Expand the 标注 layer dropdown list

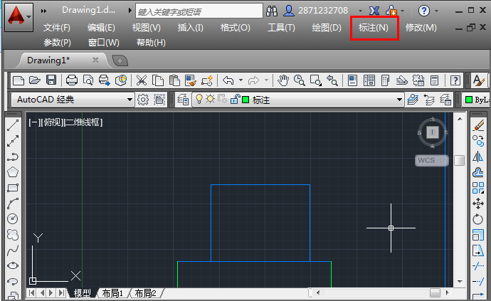pyautogui.click(x=399, y=100)
